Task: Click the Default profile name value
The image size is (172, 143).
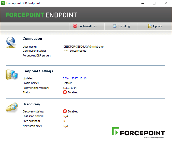Action: tap(67, 83)
